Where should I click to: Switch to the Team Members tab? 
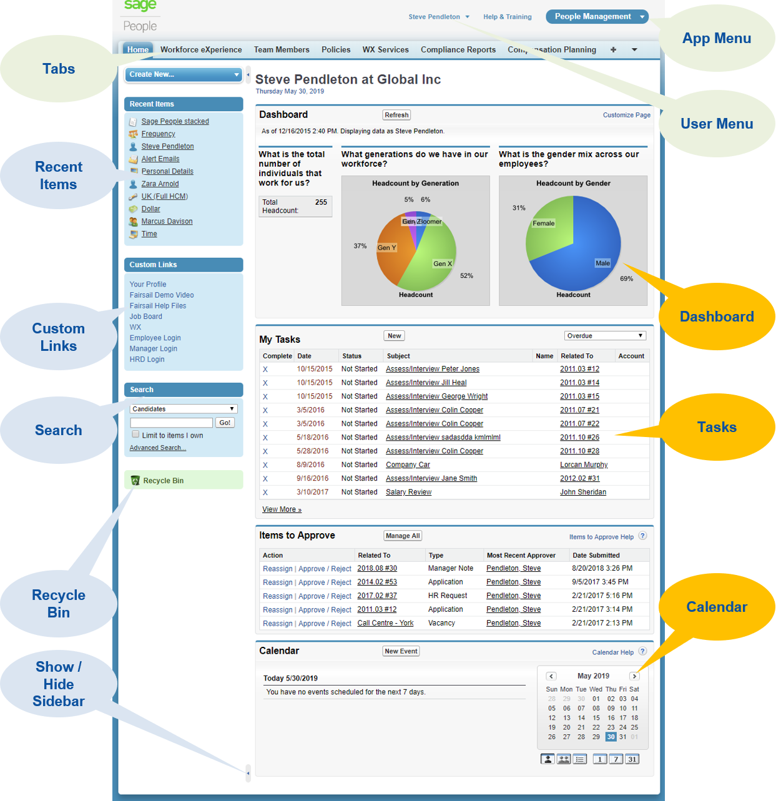point(281,50)
